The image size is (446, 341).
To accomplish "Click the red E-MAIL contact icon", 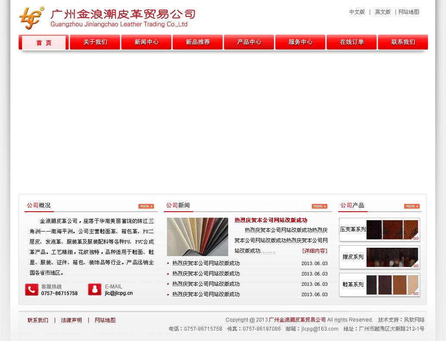I will 94,290.
